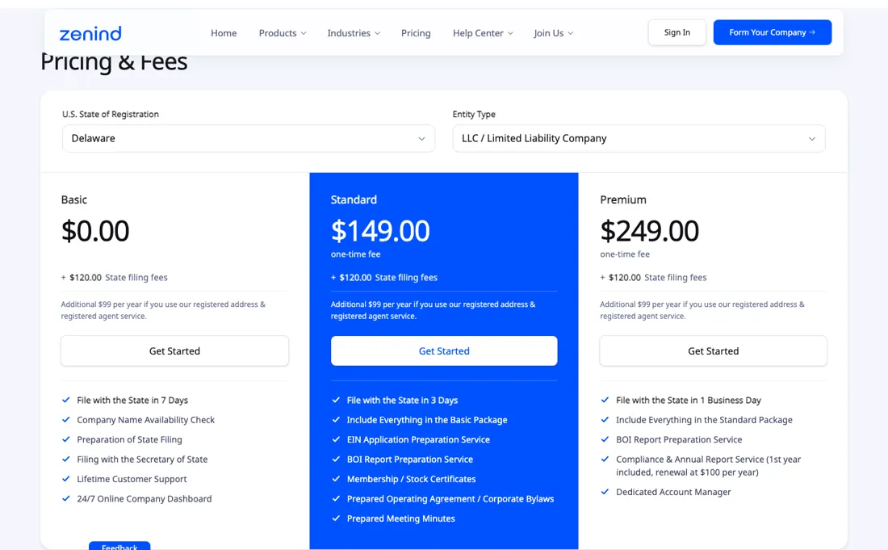Screen dimensions: 888x550
Task: Click checkmark beside 24/7 Online Company Dashboard
Action: click(65, 498)
